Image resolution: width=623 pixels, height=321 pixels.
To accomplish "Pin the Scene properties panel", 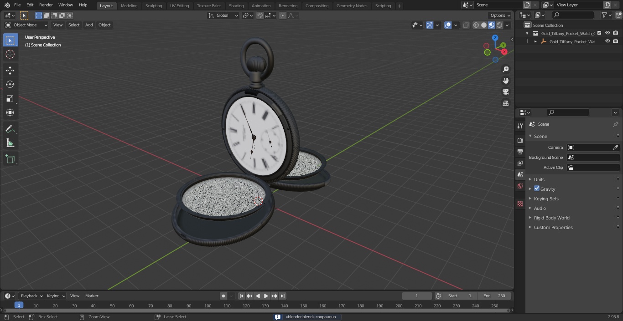I will click(615, 124).
